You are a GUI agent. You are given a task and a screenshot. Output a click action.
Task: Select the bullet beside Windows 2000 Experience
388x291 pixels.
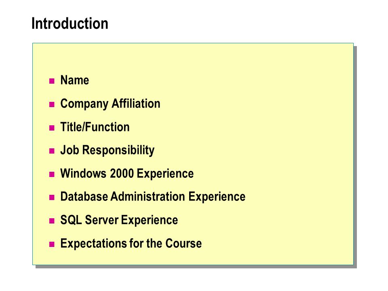click(x=52, y=175)
